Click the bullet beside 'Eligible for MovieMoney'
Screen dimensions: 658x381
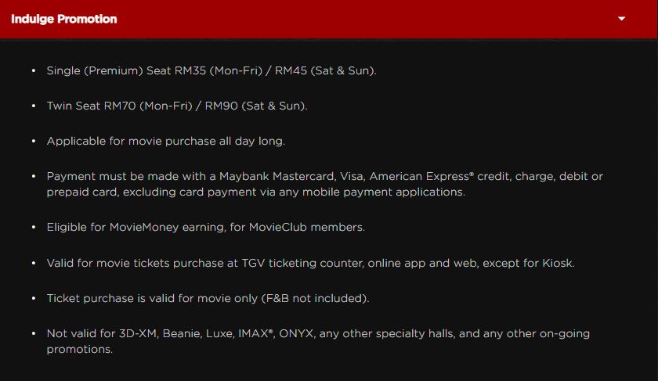tap(34, 227)
